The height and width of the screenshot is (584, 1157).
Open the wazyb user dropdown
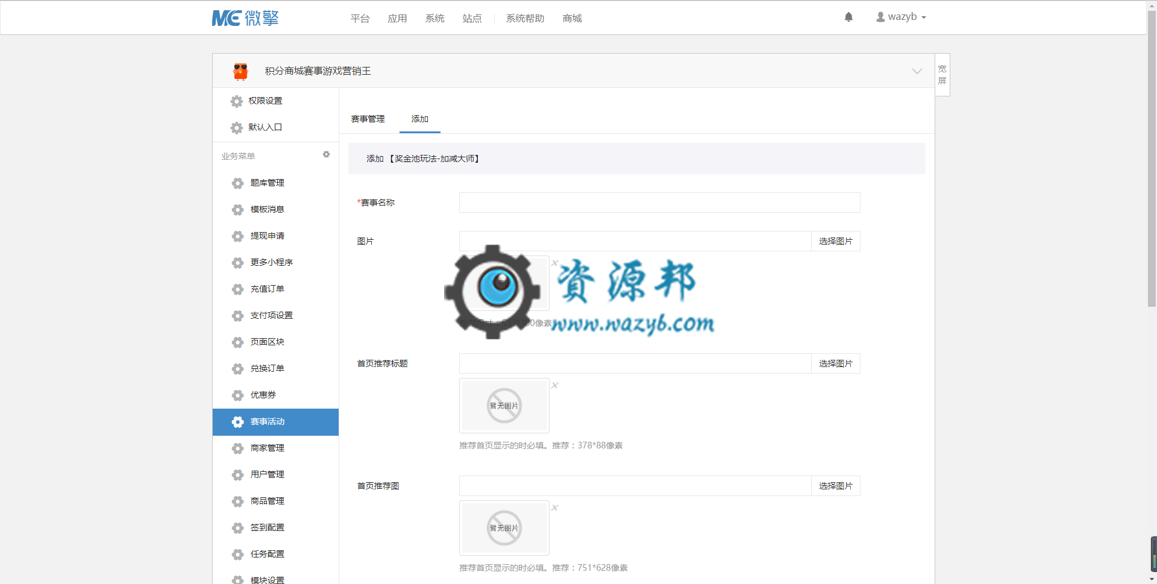[x=901, y=17]
